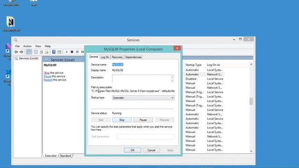Switch to the Extended view tab
299x168 pixels.
pyautogui.click(x=50, y=156)
